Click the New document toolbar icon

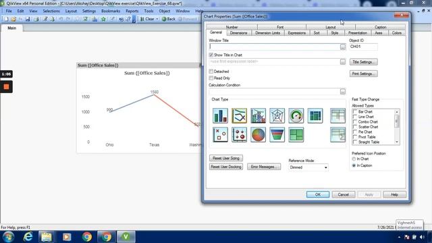[6, 19]
